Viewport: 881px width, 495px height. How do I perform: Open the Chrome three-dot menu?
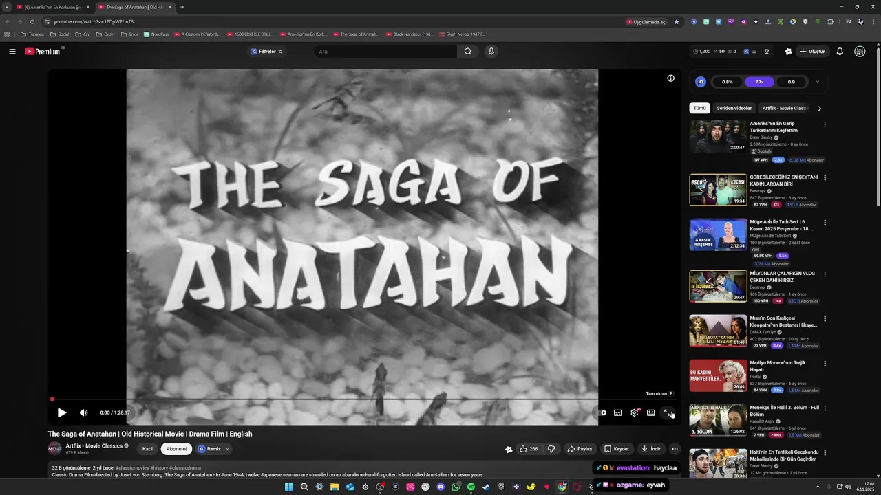pos(873,21)
